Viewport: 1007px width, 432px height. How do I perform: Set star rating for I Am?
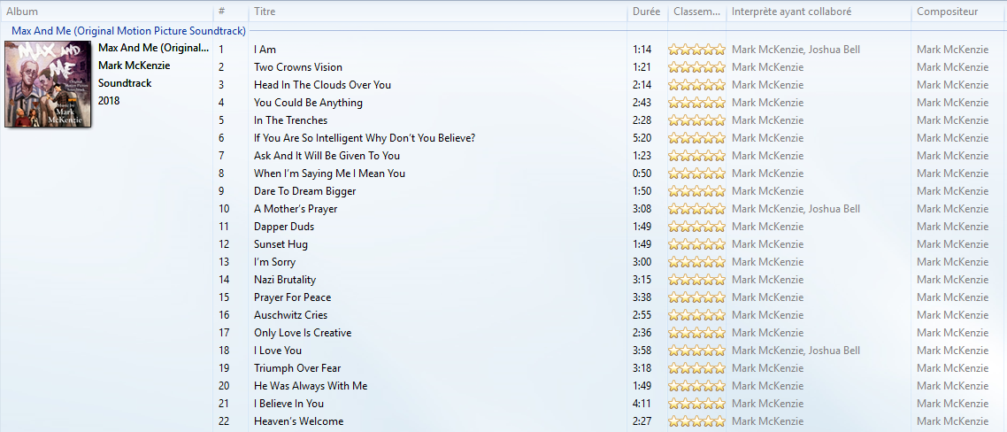[696, 50]
